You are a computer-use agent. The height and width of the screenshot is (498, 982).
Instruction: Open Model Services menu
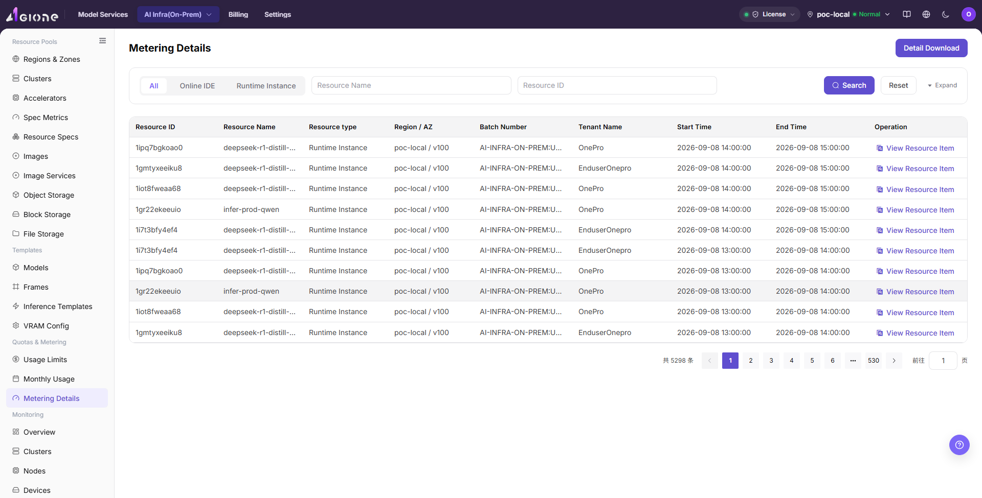pos(103,14)
